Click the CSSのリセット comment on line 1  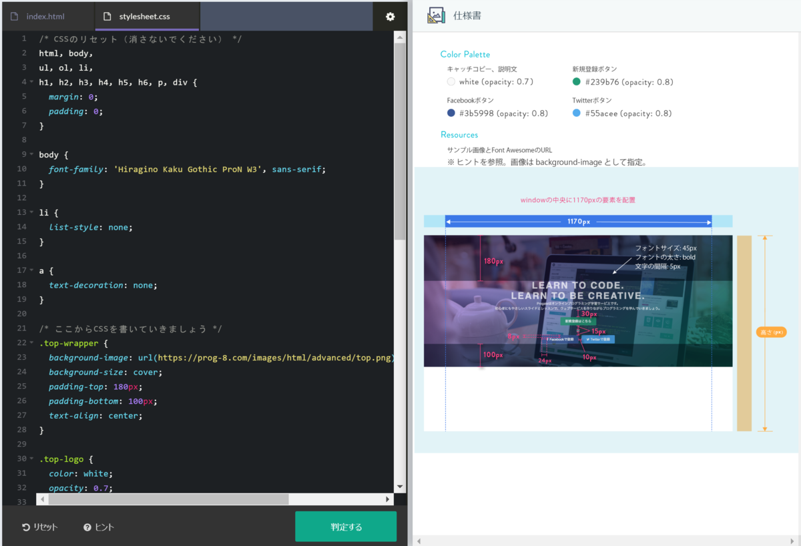(140, 39)
